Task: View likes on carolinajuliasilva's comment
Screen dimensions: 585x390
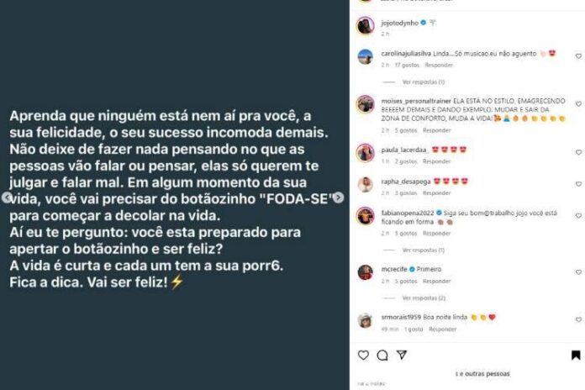Action: [x=407, y=66]
